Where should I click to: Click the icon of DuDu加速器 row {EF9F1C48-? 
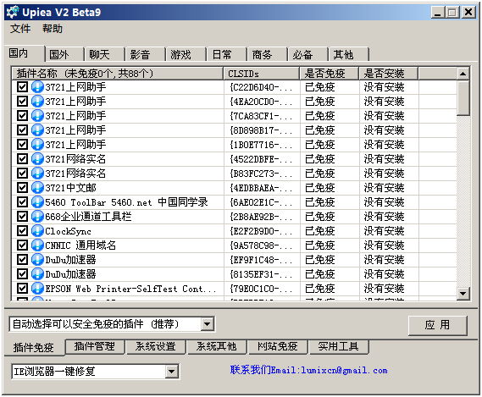(x=37, y=260)
